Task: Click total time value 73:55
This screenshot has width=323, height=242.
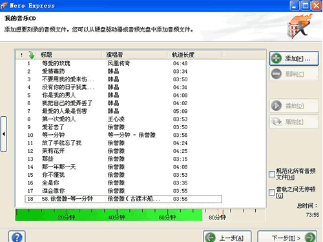Action: pyautogui.click(x=313, y=215)
